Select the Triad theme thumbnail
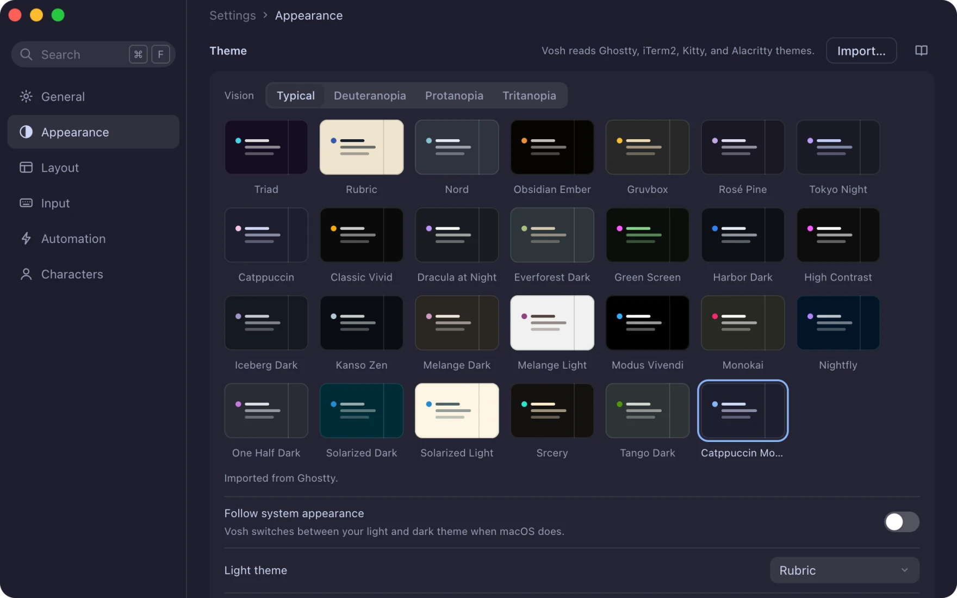957x598 pixels. tap(266, 147)
